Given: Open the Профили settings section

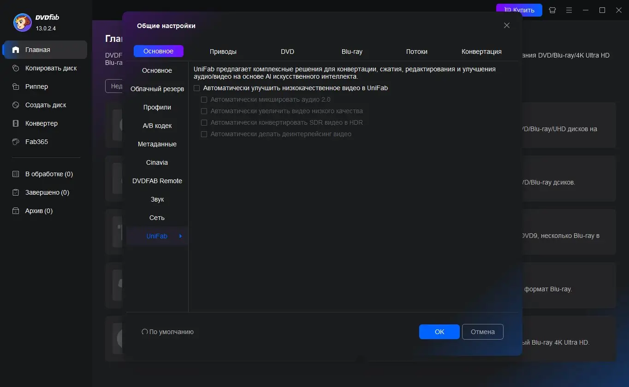Looking at the screenshot, I should (157, 107).
